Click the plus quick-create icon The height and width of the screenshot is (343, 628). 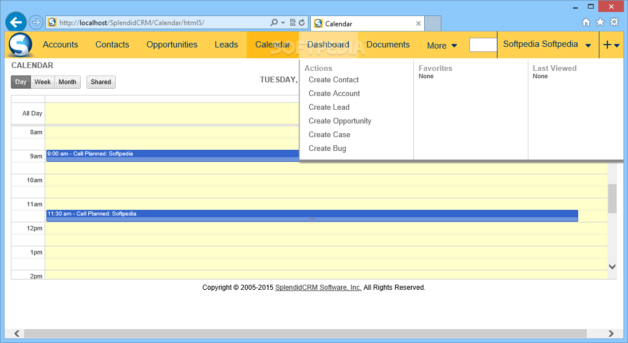coord(607,45)
